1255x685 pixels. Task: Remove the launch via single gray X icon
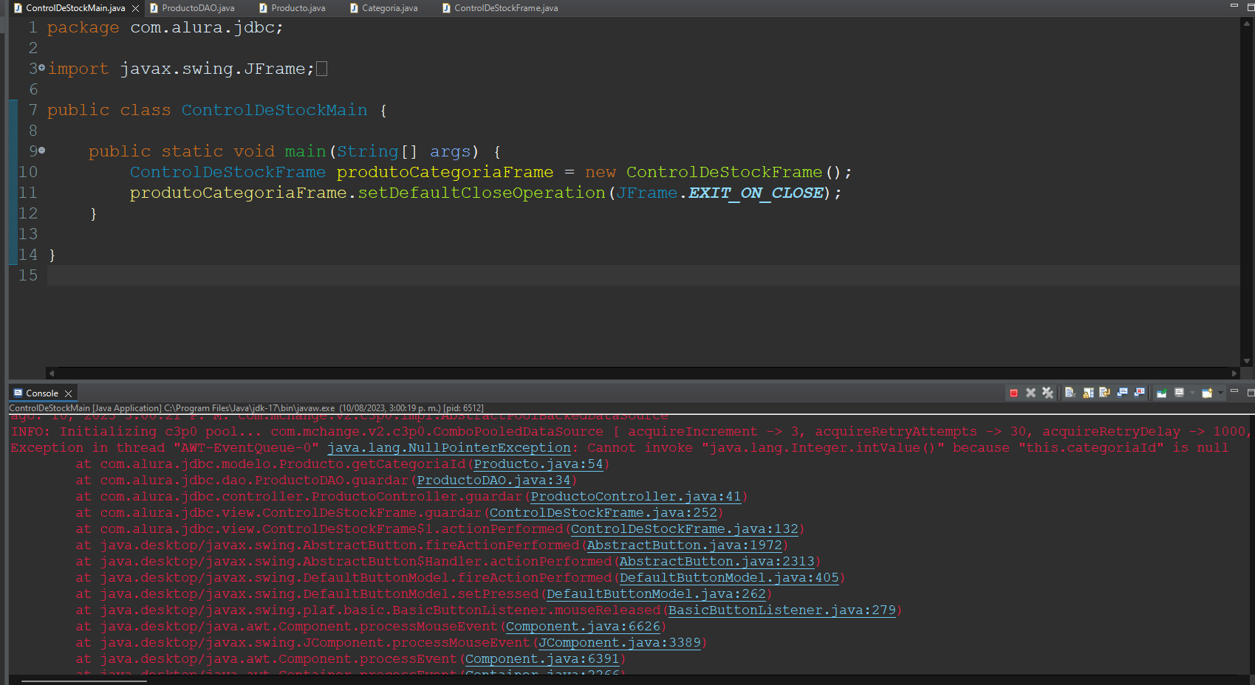click(x=1030, y=393)
